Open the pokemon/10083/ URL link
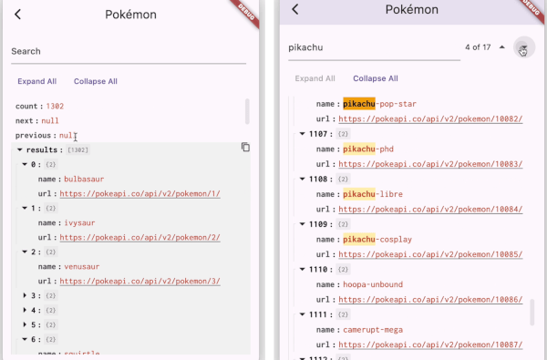This screenshot has height=360, width=547. point(430,164)
